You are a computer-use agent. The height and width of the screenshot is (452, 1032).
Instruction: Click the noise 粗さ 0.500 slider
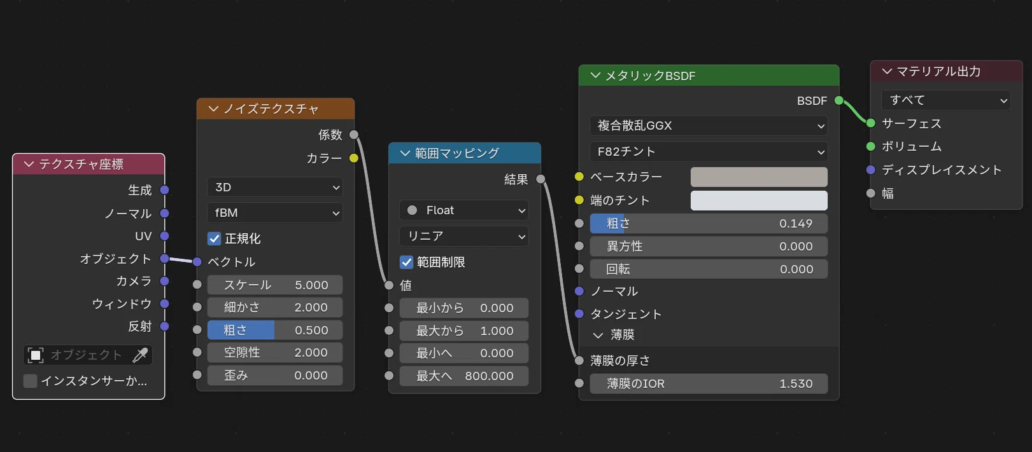pyautogui.click(x=275, y=330)
